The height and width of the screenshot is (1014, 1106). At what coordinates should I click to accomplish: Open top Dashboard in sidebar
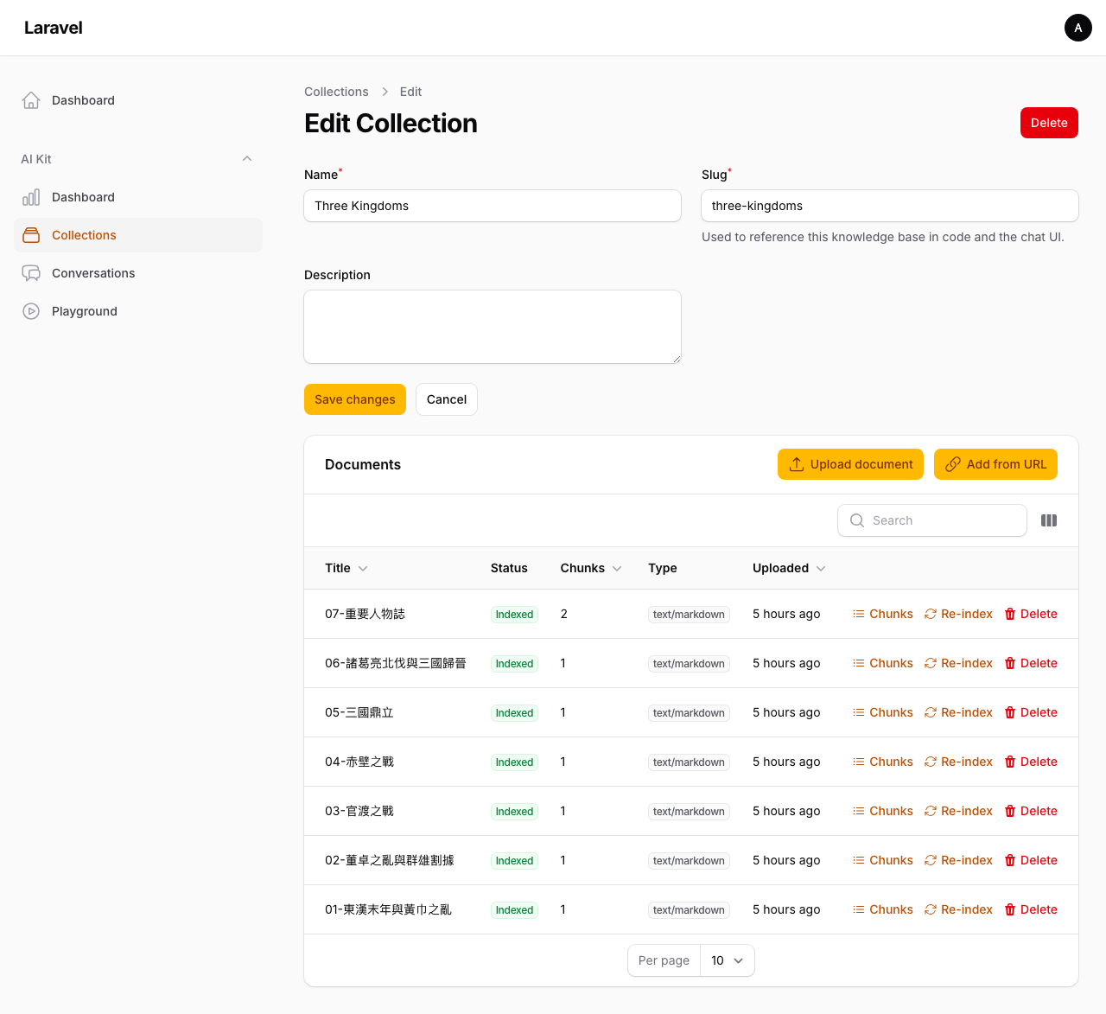pos(138,100)
